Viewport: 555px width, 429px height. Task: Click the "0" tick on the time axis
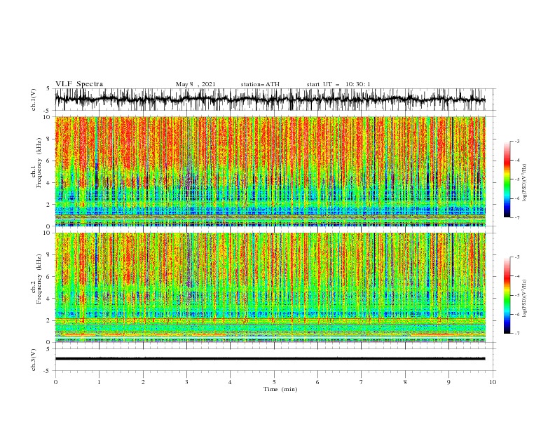pyautogui.click(x=55, y=382)
